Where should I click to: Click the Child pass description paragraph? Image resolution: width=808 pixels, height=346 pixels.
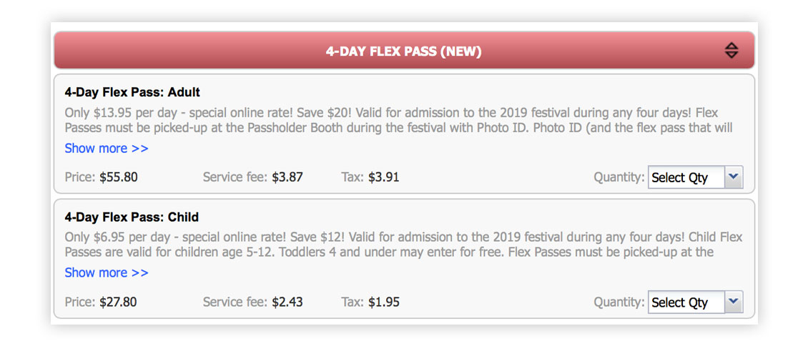(403, 244)
